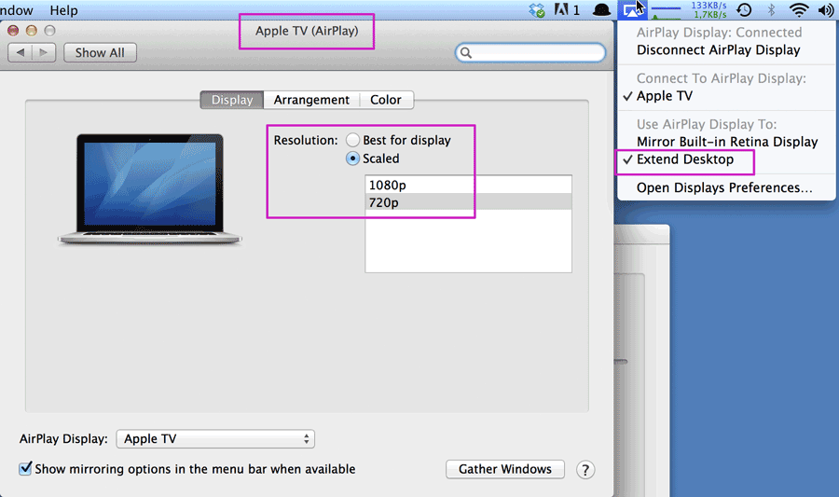
Task: Toggle Show mirroring options in menu bar checkbox
Action: (x=25, y=469)
